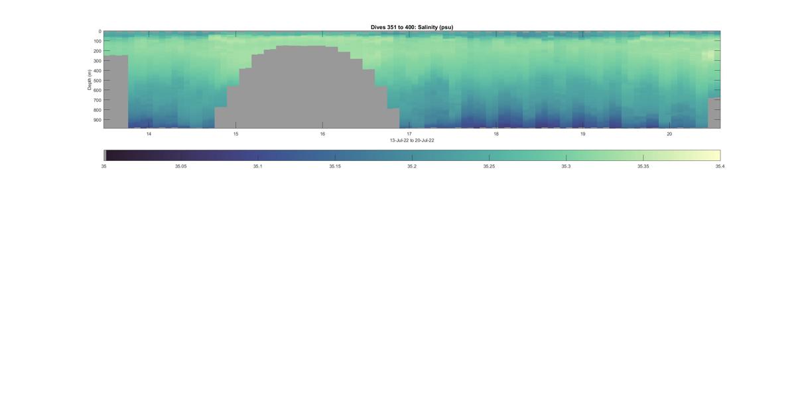This screenshot has height=412, width=796.
Task: Click colorbar tick label 35.35
Action: 643,166
